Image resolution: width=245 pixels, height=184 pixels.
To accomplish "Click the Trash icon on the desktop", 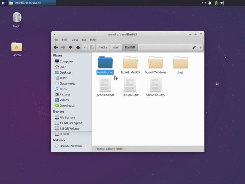I will (17, 20).
